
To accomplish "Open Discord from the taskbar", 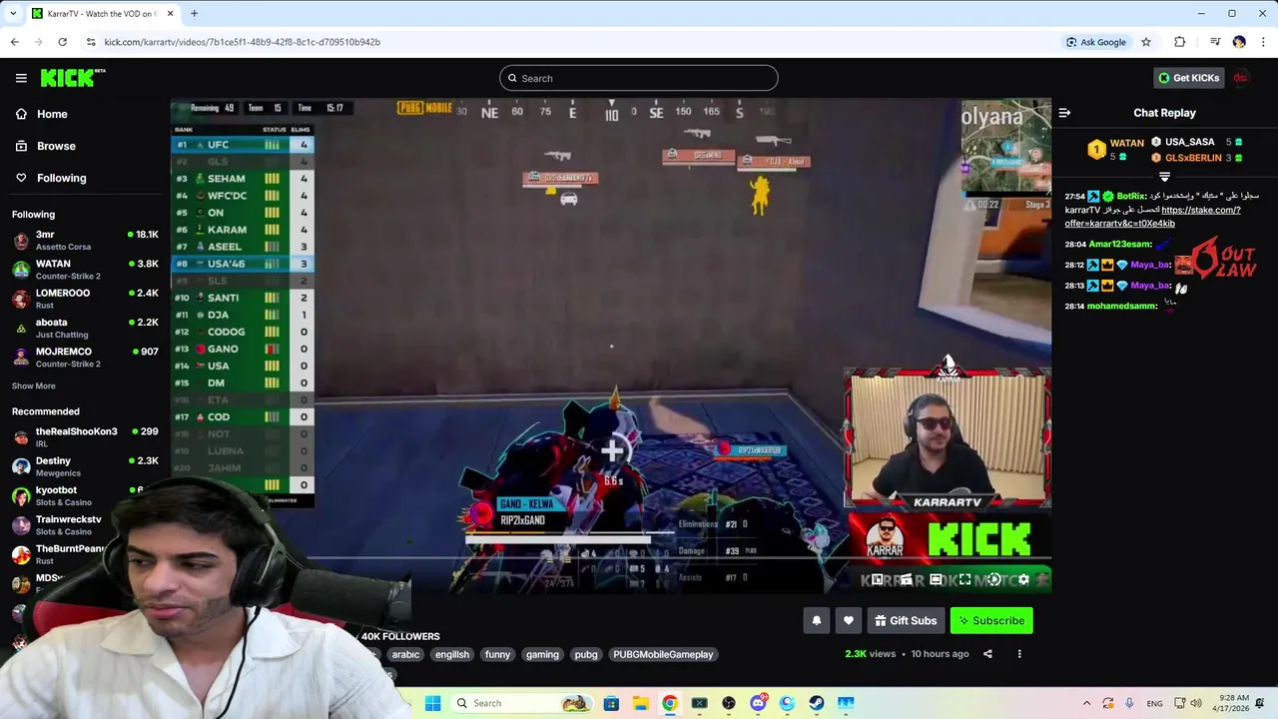I will coord(758,703).
